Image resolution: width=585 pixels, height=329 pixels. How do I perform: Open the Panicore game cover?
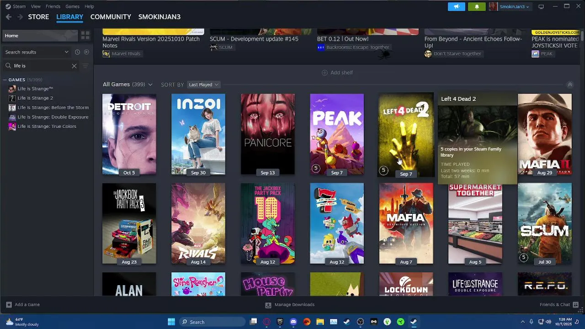(x=268, y=134)
